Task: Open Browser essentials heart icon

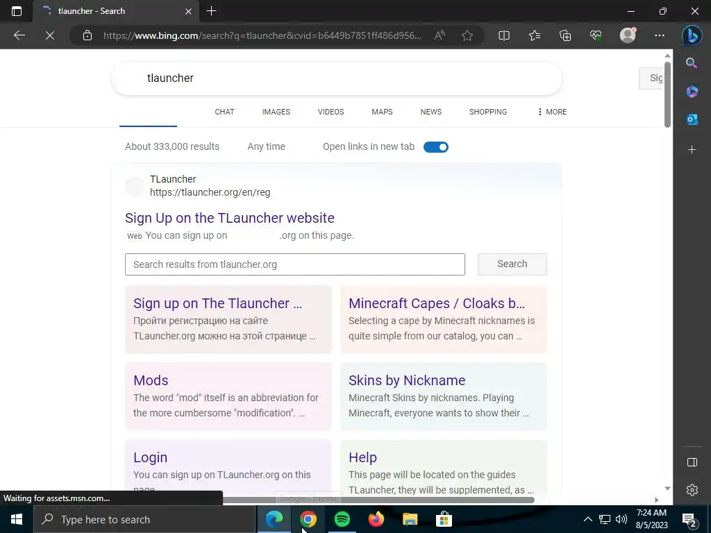Action: 595,35
